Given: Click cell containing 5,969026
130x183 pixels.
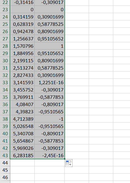Looking at the screenshot, I should coord(22,148).
